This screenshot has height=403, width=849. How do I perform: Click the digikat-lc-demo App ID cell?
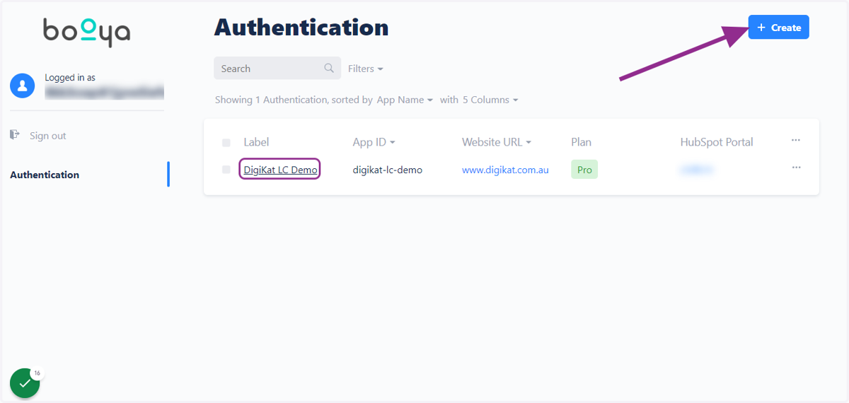[x=388, y=170]
